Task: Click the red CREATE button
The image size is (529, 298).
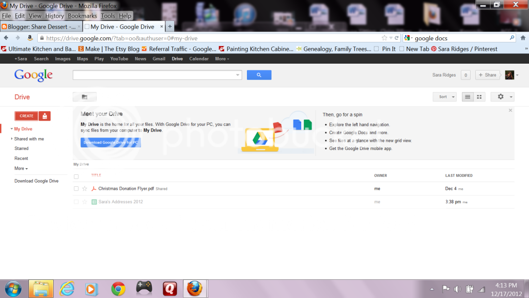Action: [26, 116]
